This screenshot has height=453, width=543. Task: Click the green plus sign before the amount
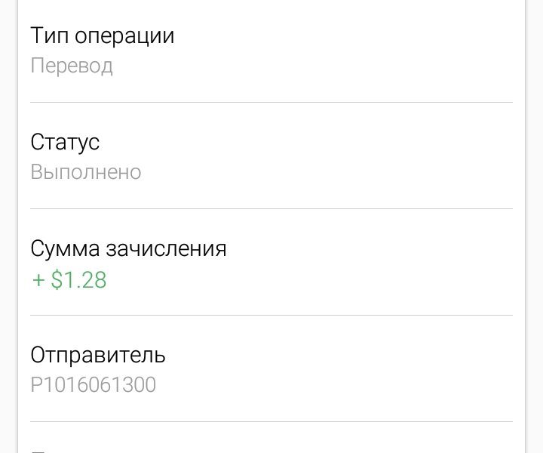(x=38, y=280)
